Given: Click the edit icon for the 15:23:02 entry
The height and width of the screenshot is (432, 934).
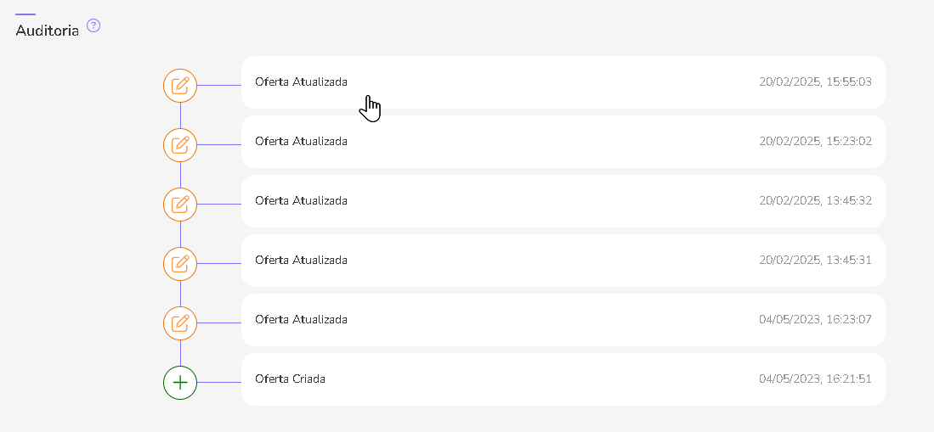Looking at the screenshot, I should click(180, 145).
